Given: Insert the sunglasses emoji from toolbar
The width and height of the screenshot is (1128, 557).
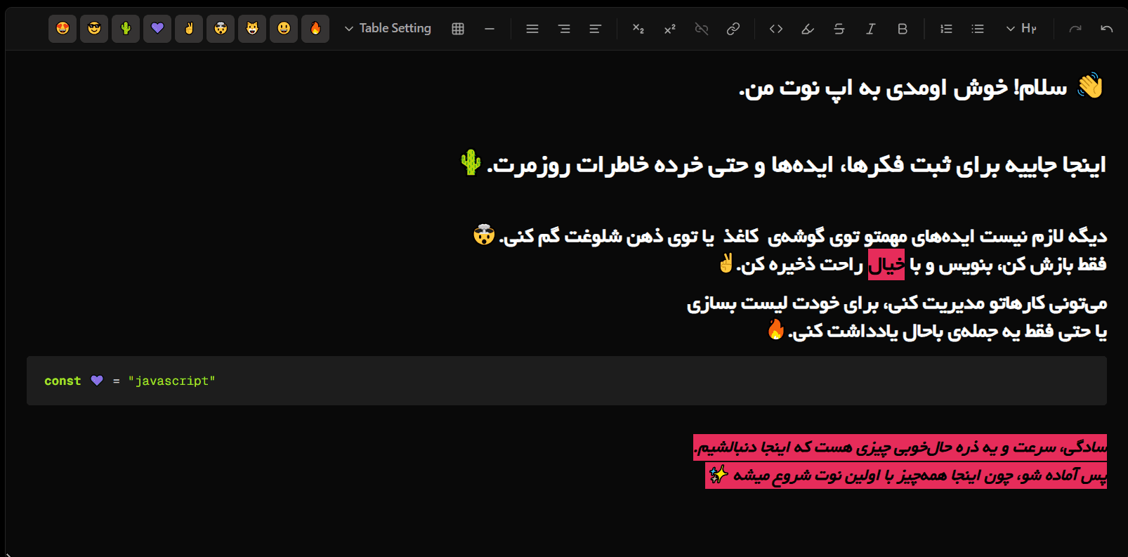Looking at the screenshot, I should pyautogui.click(x=94, y=29).
